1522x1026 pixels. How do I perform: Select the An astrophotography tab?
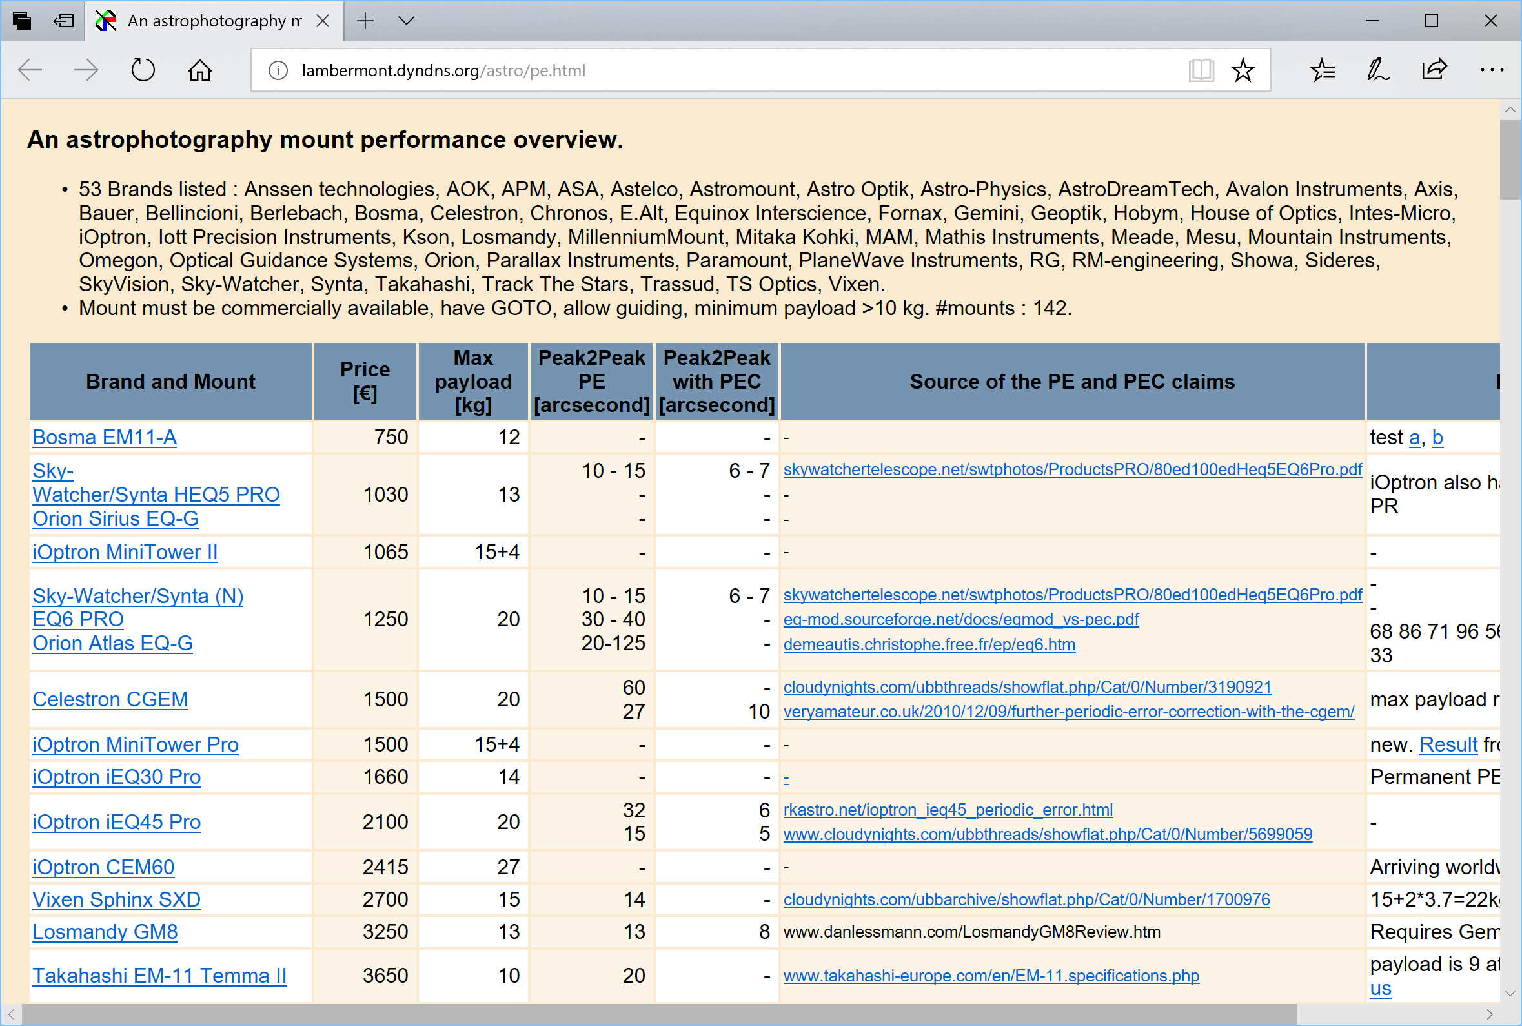(214, 21)
